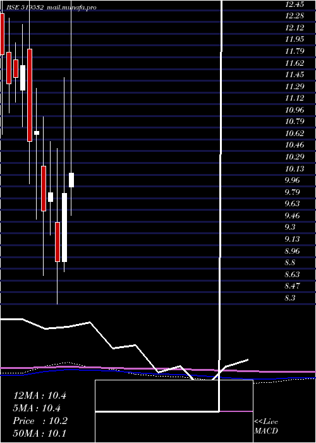Click the 9.3 price axis label
316x443 pixels.
point(291,227)
